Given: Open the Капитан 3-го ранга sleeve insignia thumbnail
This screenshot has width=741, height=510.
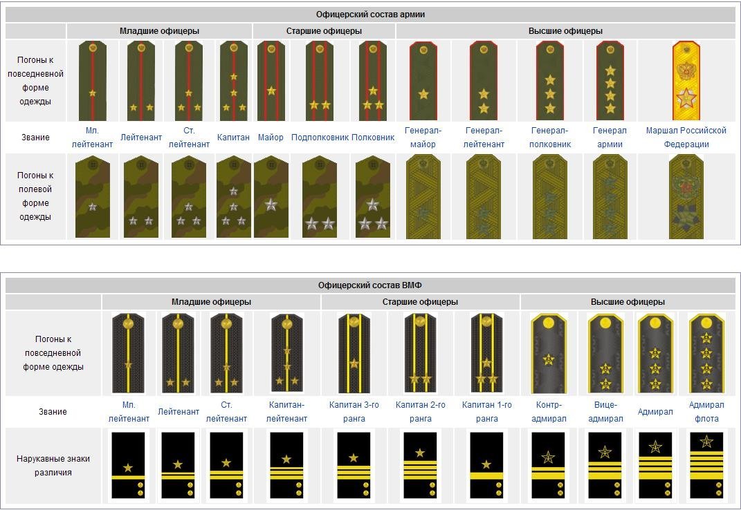Looking at the screenshot, I should (x=354, y=464).
